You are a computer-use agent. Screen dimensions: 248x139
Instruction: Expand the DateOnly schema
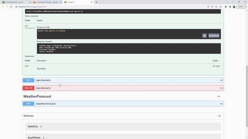tap(34, 127)
